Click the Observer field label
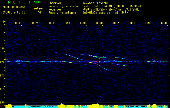 pyautogui.click(x=55, y=3)
